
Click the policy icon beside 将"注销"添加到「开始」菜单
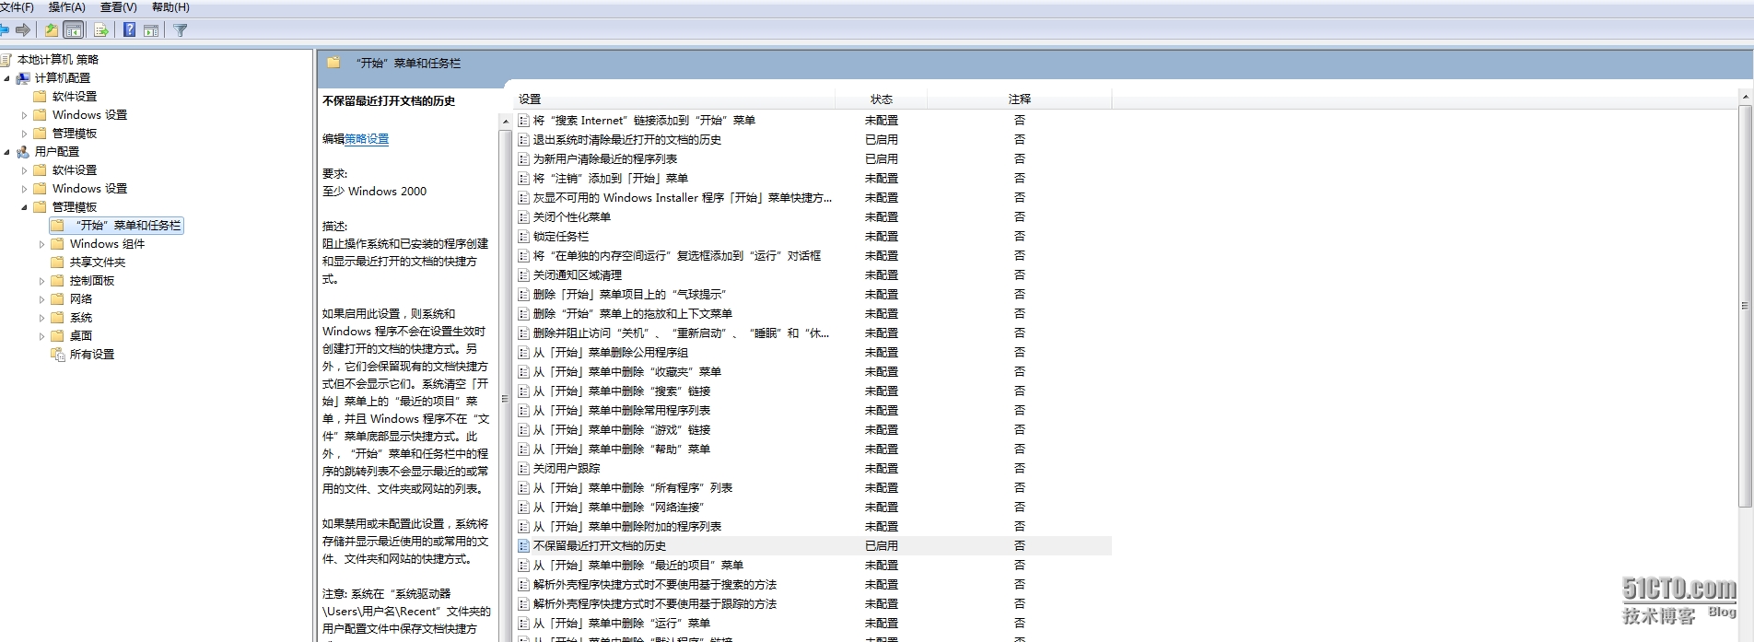point(523,179)
